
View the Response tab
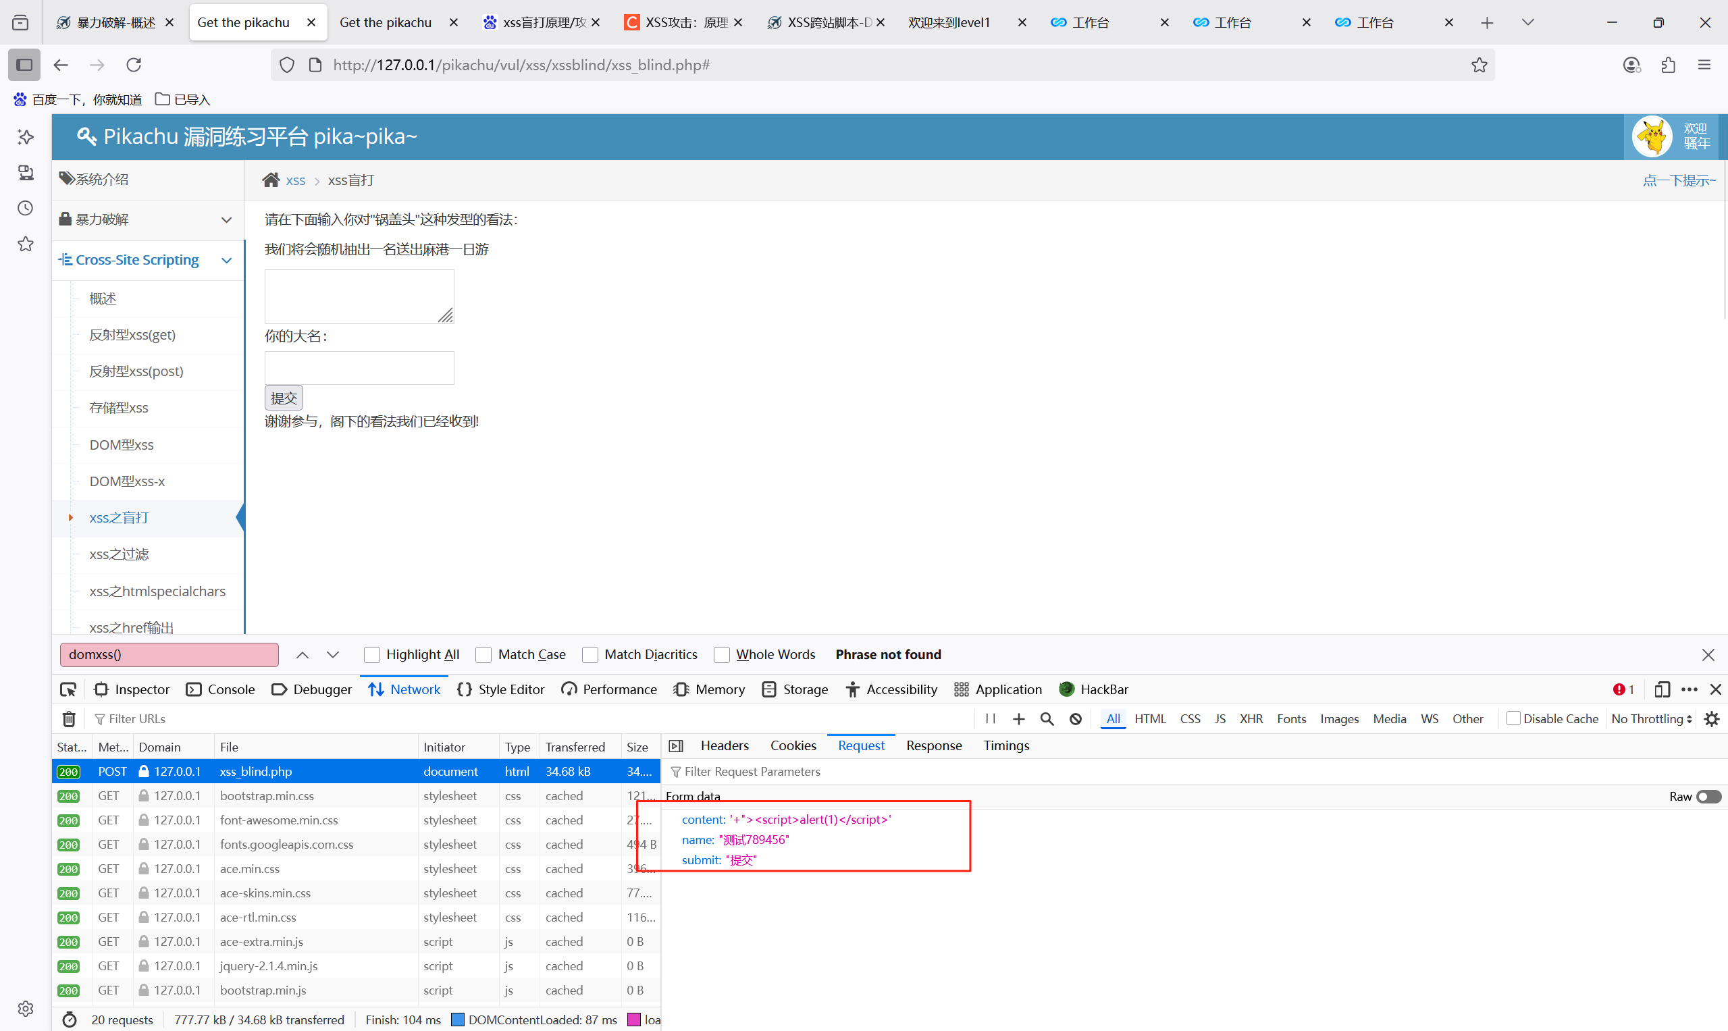pyautogui.click(x=934, y=745)
